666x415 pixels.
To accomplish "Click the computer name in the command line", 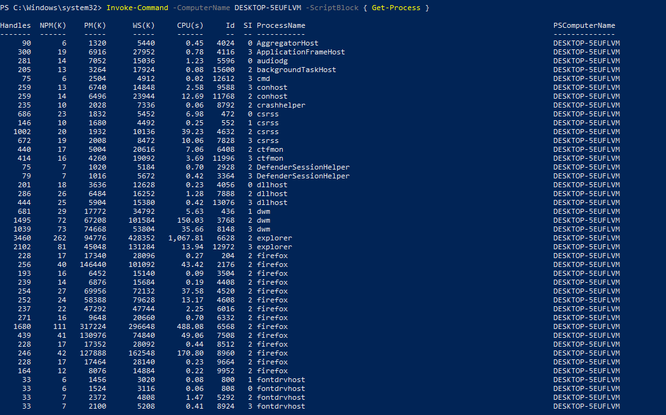I will (x=268, y=8).
